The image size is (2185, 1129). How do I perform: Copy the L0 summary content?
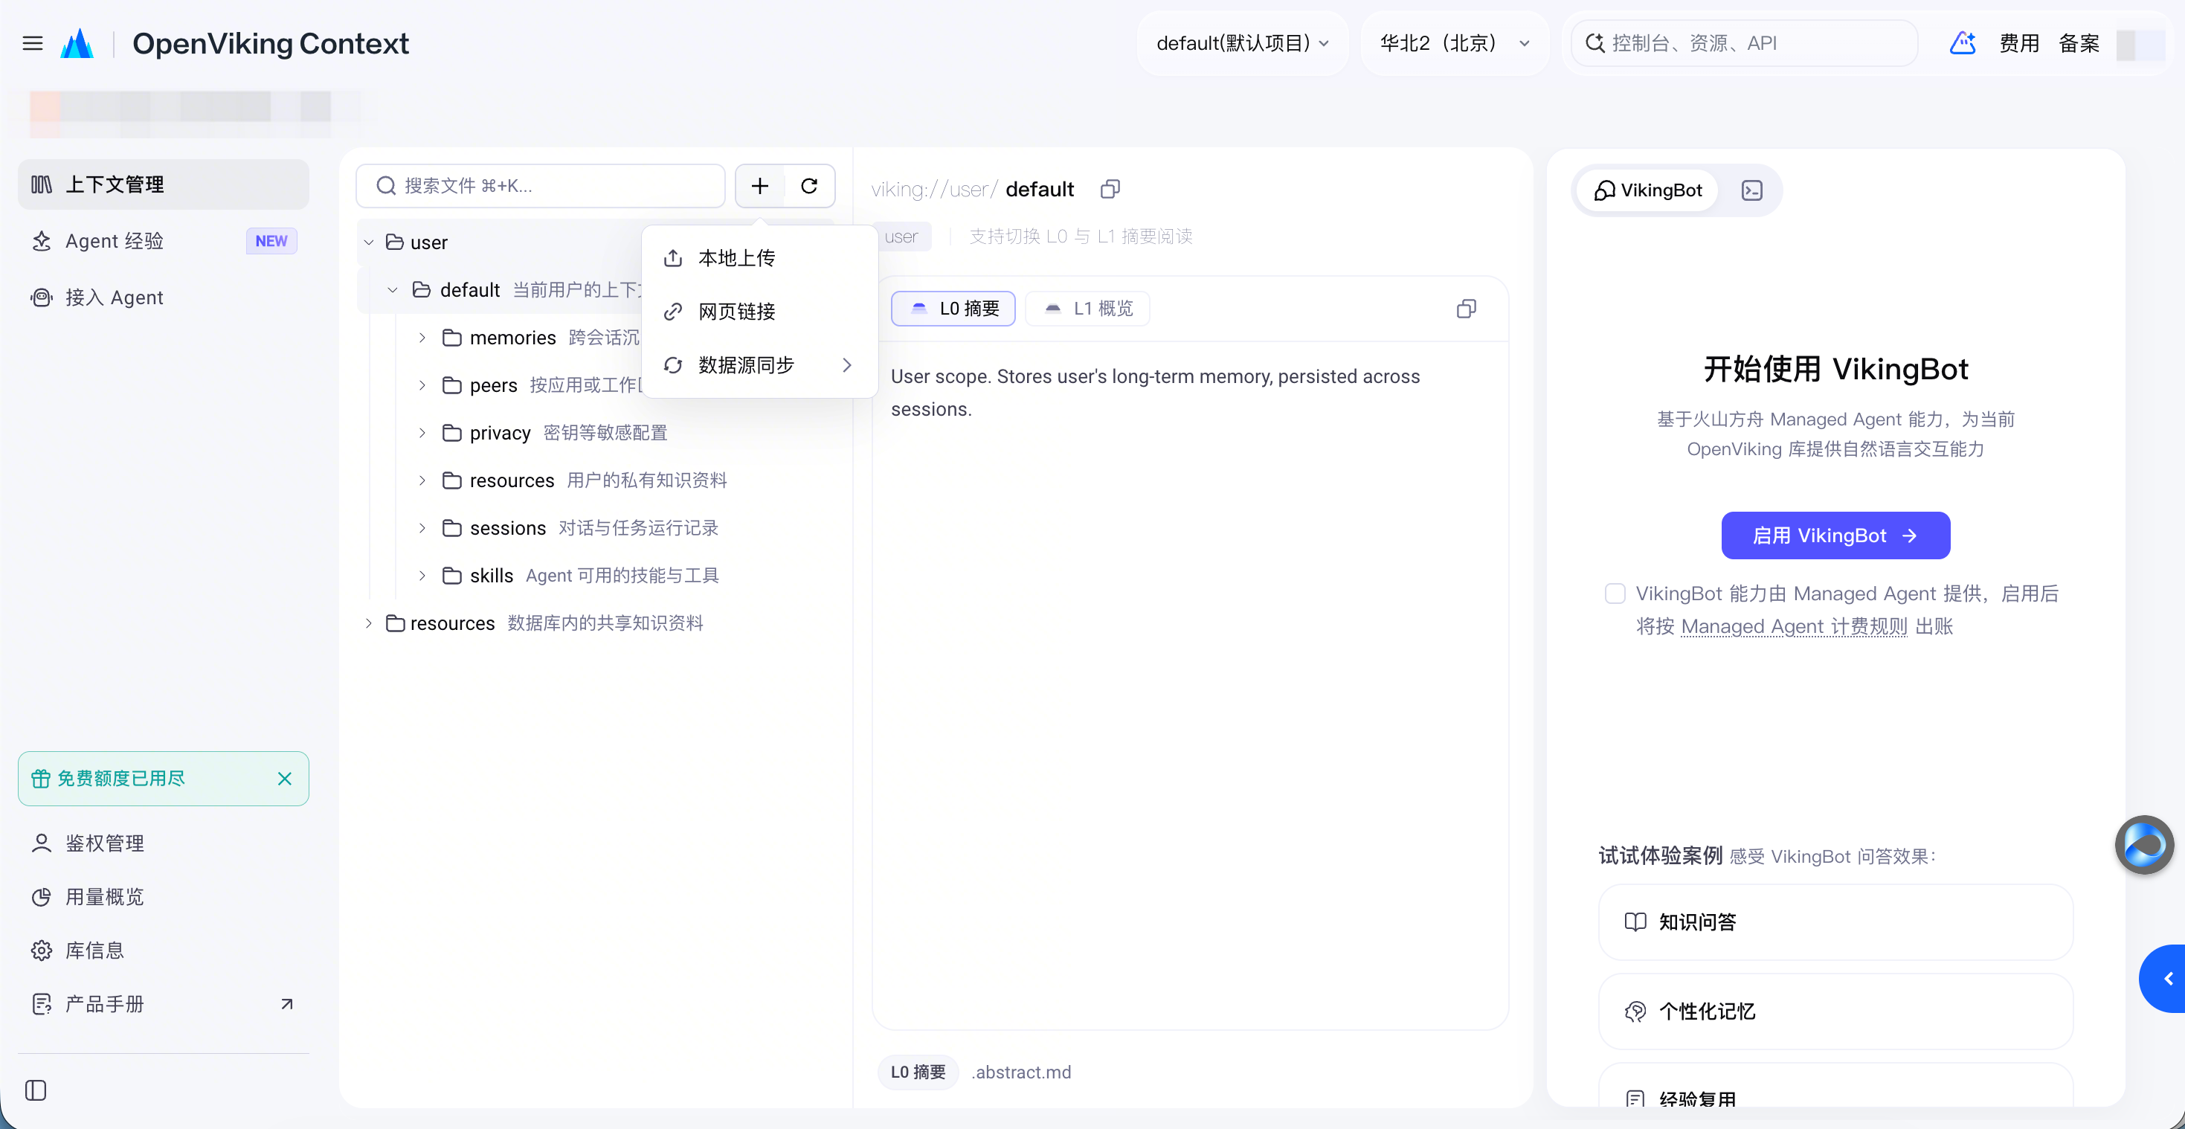[x=1466, y=309]
